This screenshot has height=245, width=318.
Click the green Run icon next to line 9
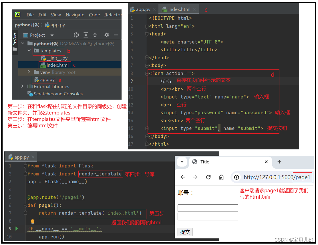[x=17, y=229]
